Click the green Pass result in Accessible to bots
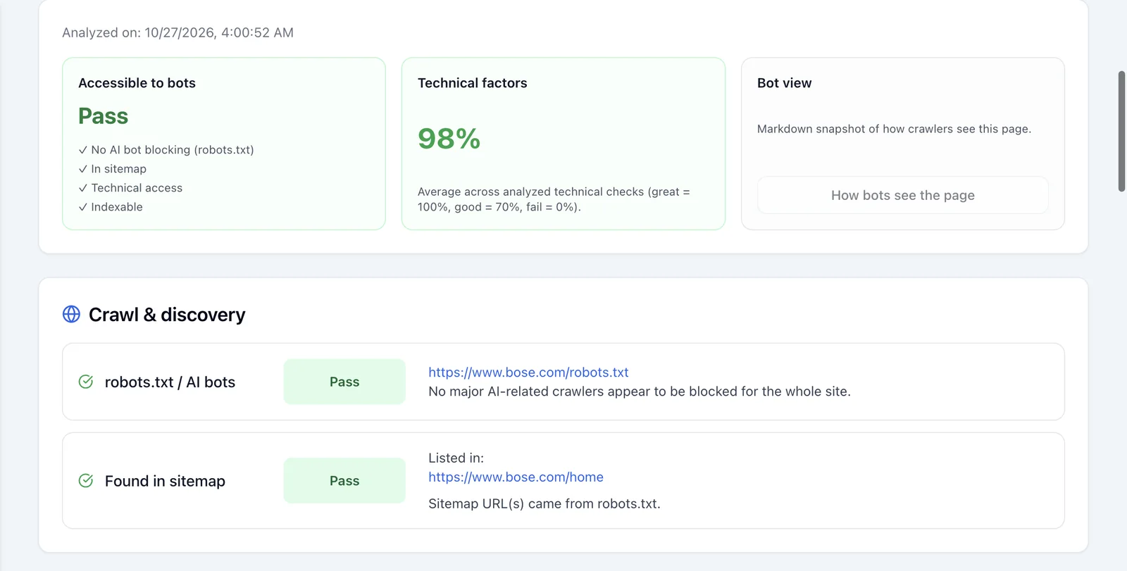Image resolution: width=1127 pixels, height=571 pixels. pos(103,116)
